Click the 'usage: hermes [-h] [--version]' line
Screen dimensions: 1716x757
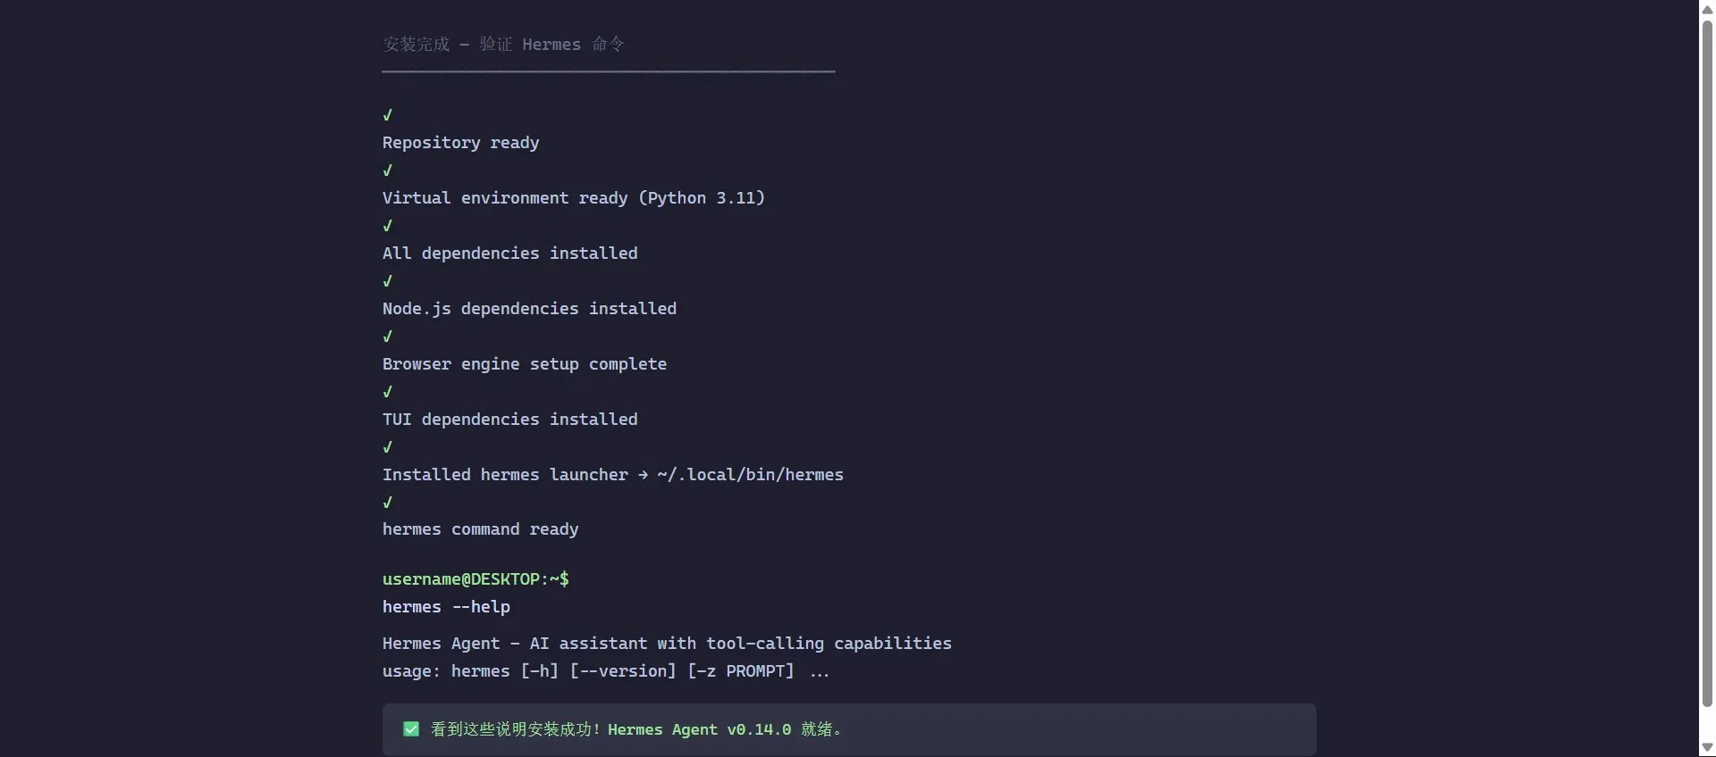(x=606, y=671)
